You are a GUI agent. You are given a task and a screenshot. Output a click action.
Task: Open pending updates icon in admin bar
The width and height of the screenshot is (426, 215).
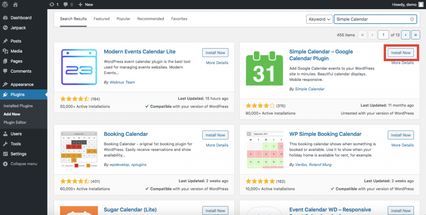[x=52, y=5]
